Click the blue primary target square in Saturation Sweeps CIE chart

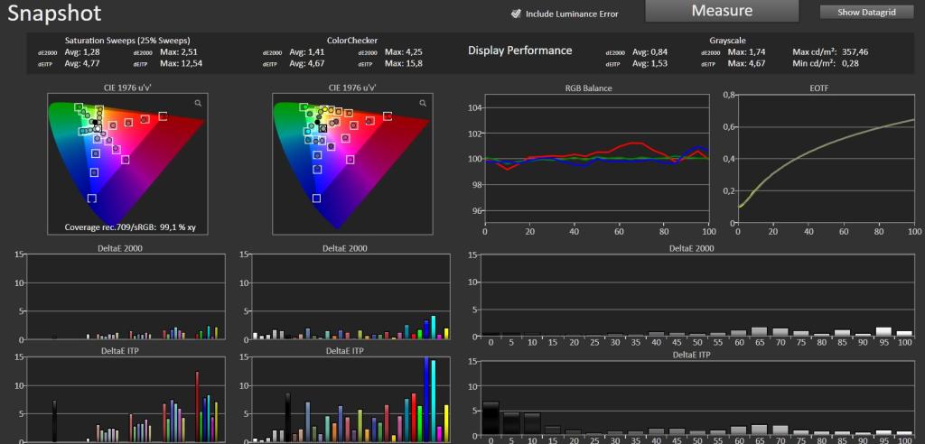tap(91, 199)
